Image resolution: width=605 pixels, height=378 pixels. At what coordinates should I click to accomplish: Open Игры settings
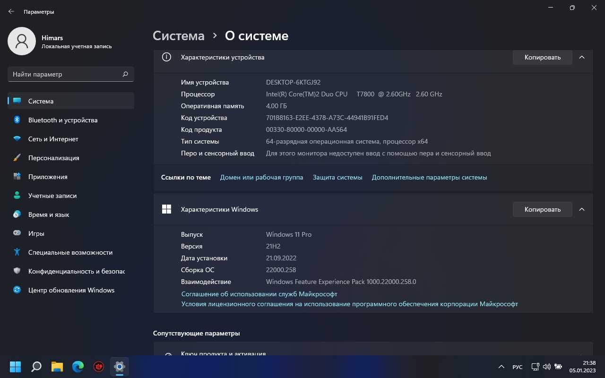[71, 233]
